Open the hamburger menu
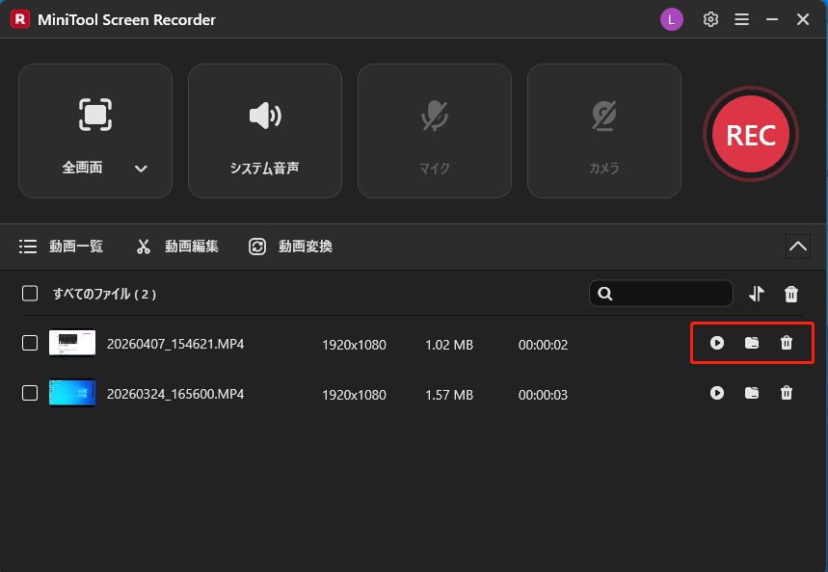This screenshot has width=828, height=572. (x=741, y=19)
